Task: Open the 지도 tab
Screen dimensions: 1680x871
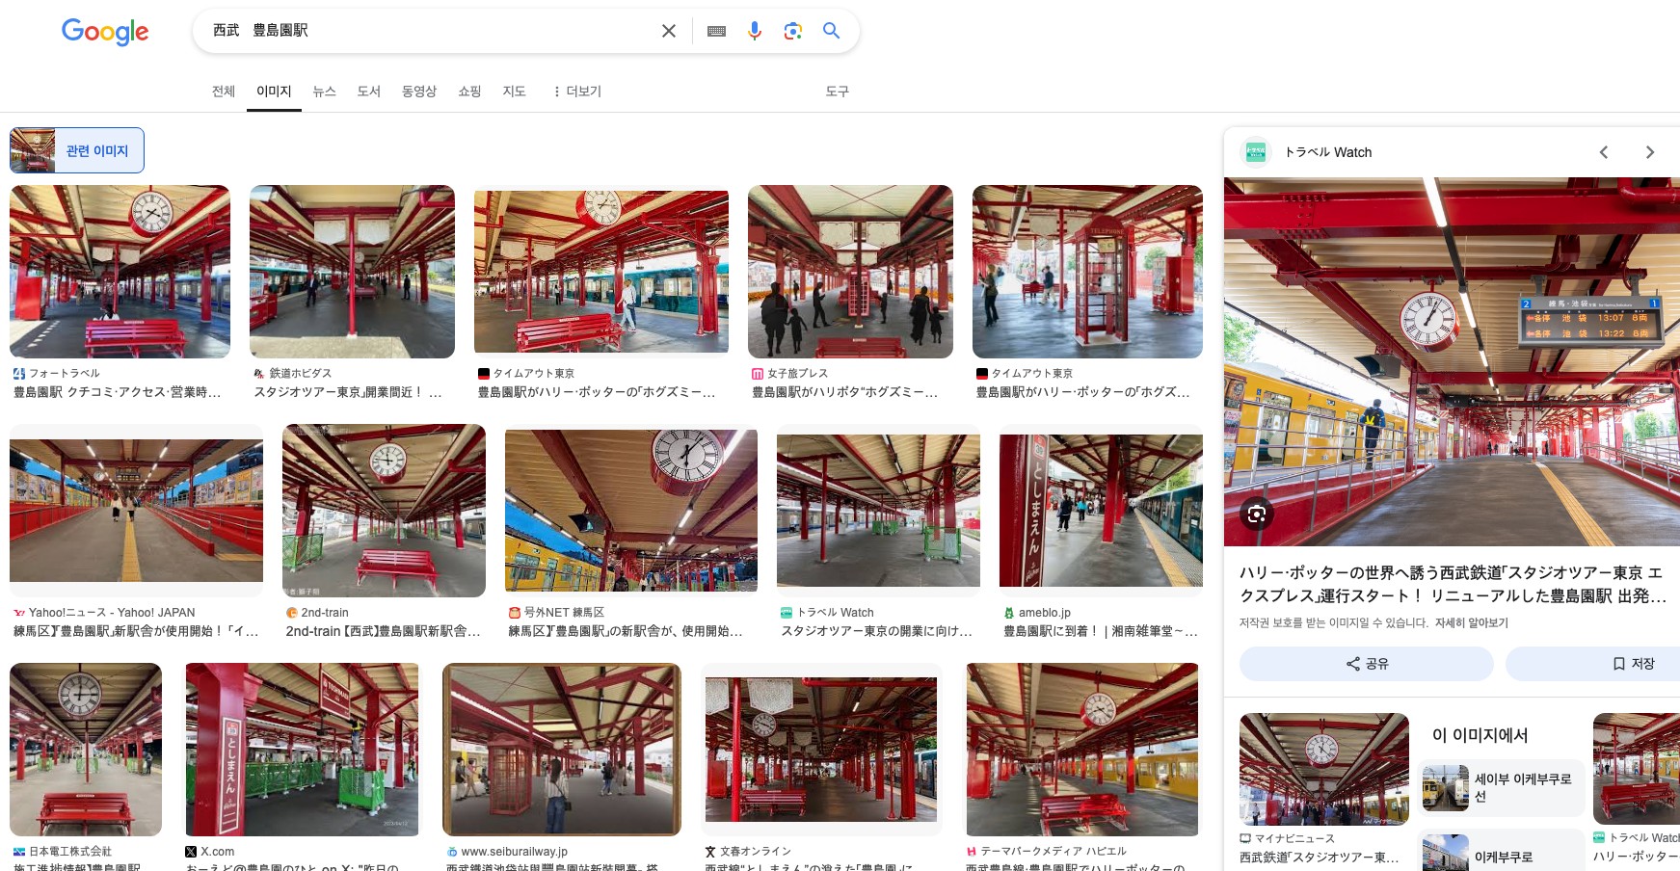Action: click(x=515, y=91)
